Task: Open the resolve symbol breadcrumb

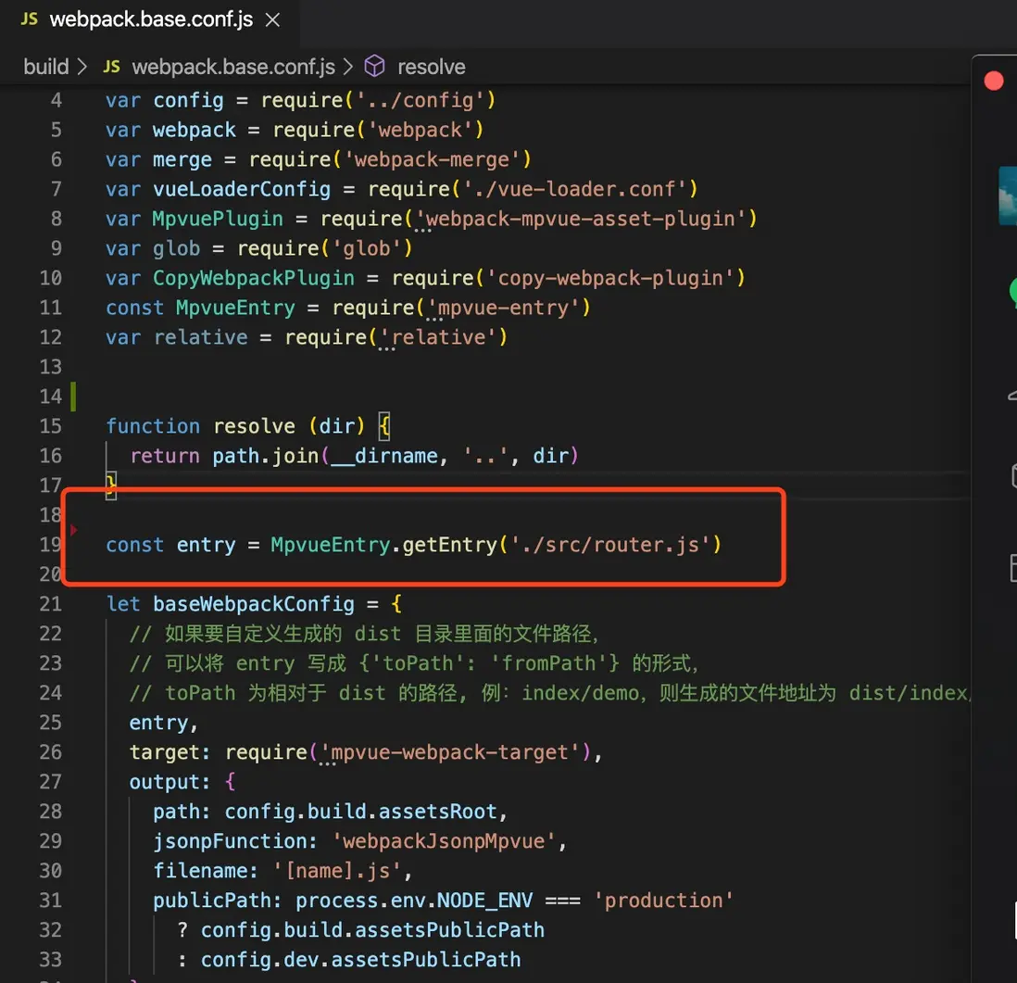Action: 432,67
